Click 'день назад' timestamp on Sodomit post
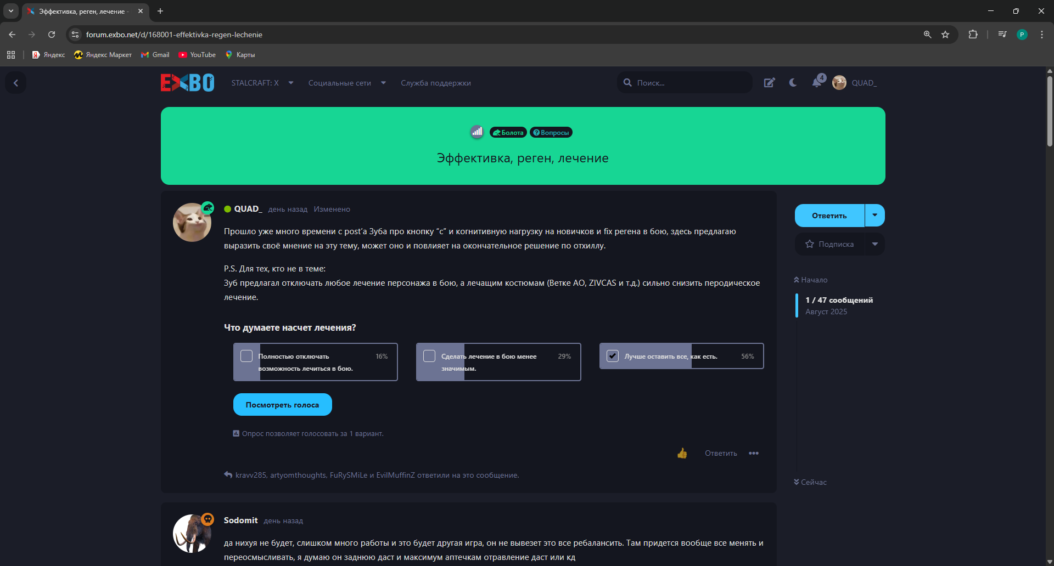 [x=283, y=520]
